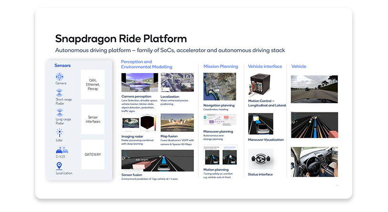Open the Maneuver planning diagram thumbnail
388x212 pixels.
click(x=220, y=120)
